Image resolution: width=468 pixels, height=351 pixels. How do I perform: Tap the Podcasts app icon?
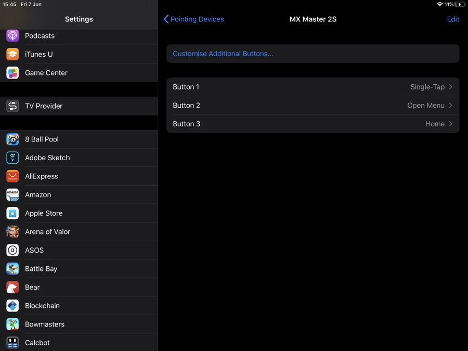[12, 36]
